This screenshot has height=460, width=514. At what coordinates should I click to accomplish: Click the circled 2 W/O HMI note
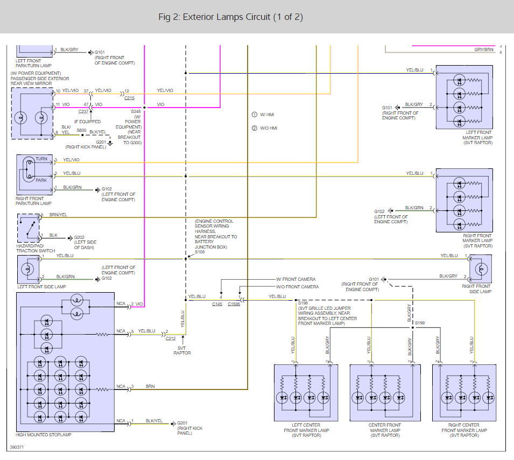pyautogui.click(x=265, y=128)
